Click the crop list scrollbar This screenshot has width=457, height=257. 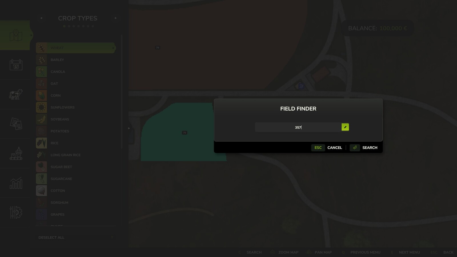pos(122,91)
